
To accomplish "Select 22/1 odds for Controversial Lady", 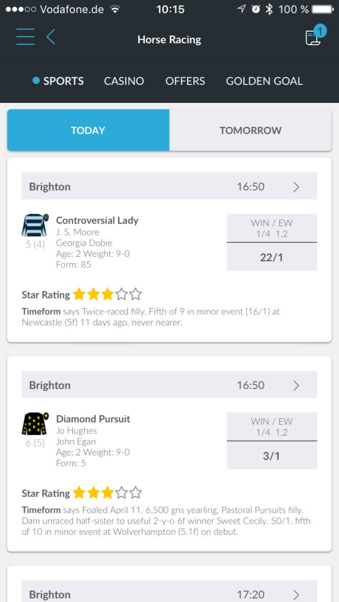I will click(x=272, y=257).
